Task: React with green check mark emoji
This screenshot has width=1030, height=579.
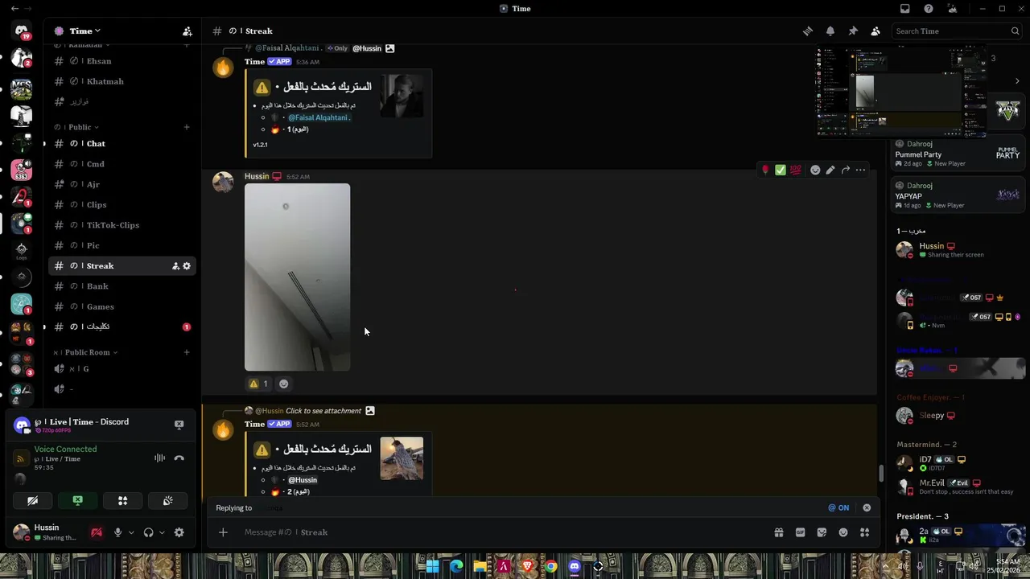Action: pyautogui.click(x=780, y=170)
